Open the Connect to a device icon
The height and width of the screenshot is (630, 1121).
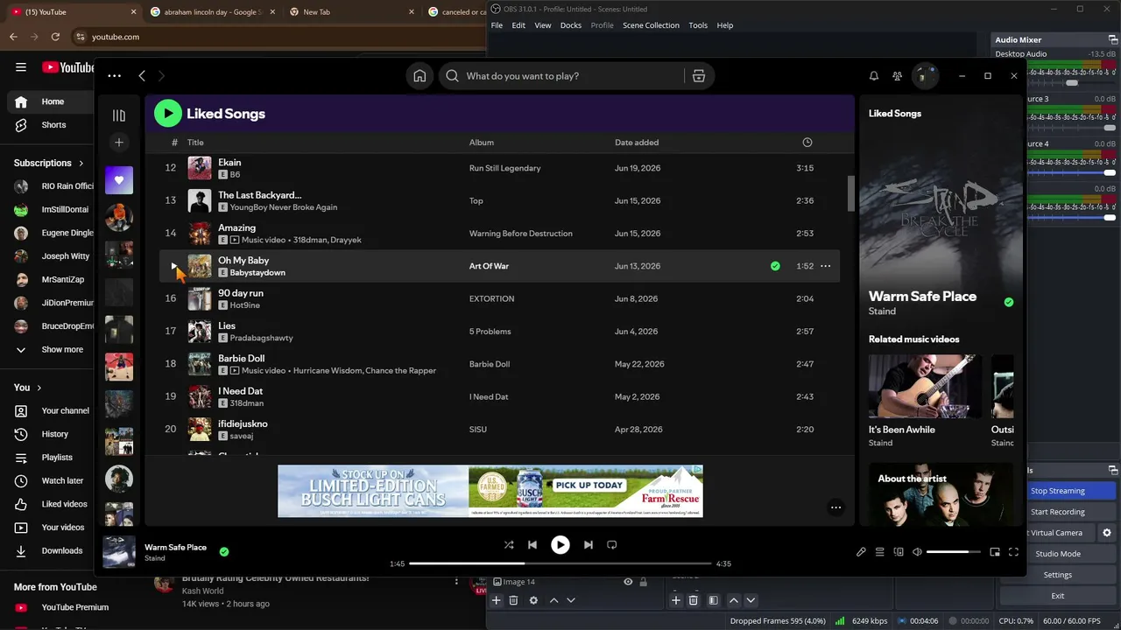(899, 552)
